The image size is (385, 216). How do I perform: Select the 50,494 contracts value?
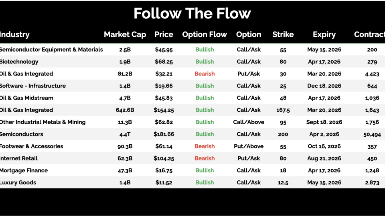pos(372,134)
